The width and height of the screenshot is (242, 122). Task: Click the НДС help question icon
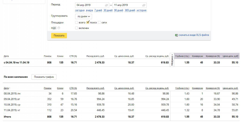[58, 28]
